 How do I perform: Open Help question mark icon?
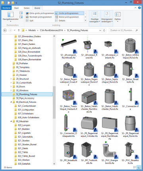tap(139, 8)
